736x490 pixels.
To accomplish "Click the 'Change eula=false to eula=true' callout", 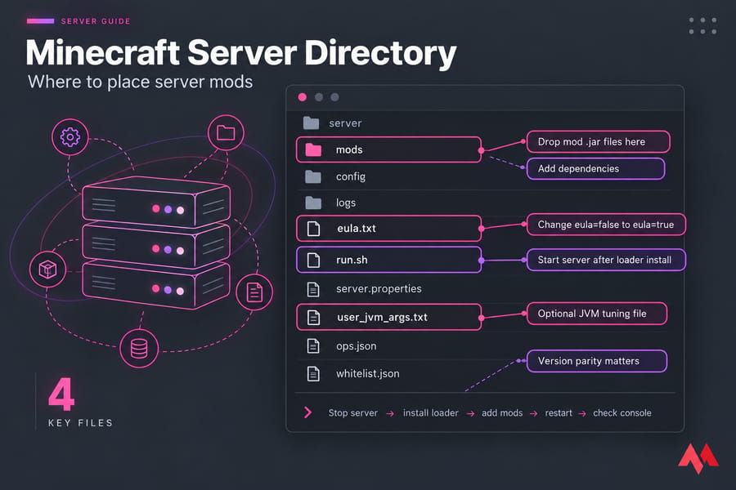I will [606, 225].
